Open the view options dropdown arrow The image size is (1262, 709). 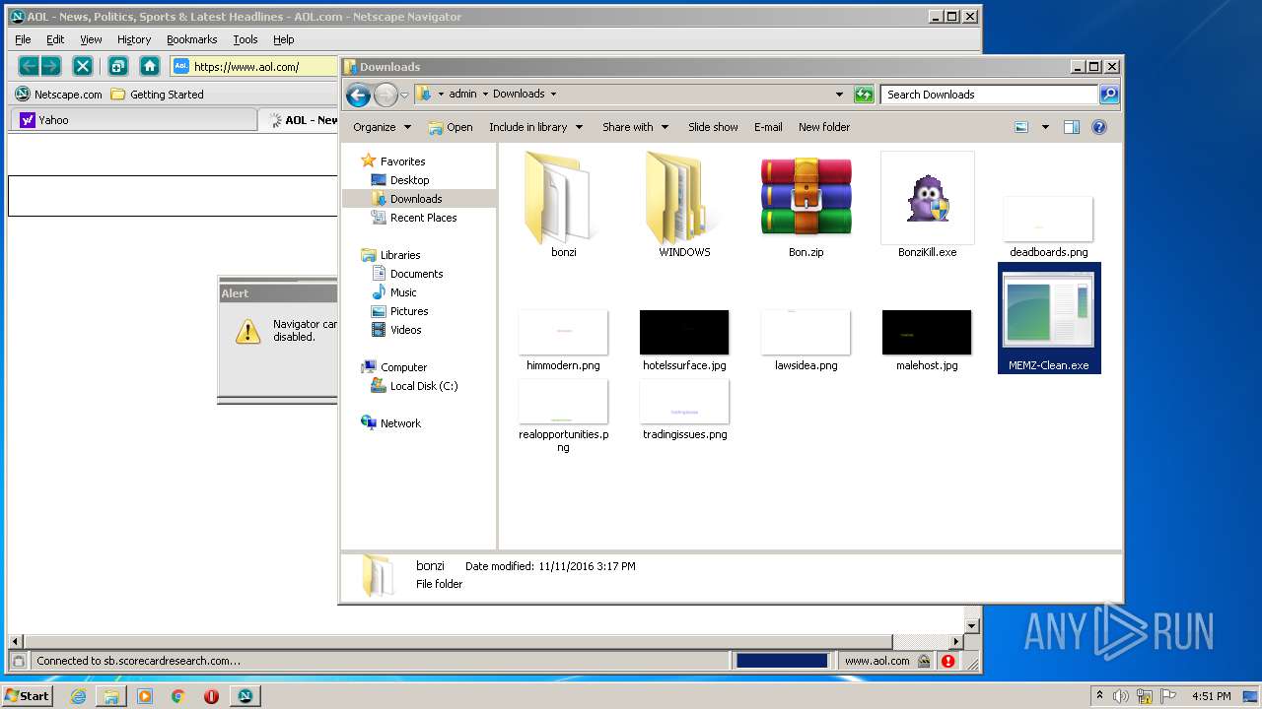click(1045, 127)
